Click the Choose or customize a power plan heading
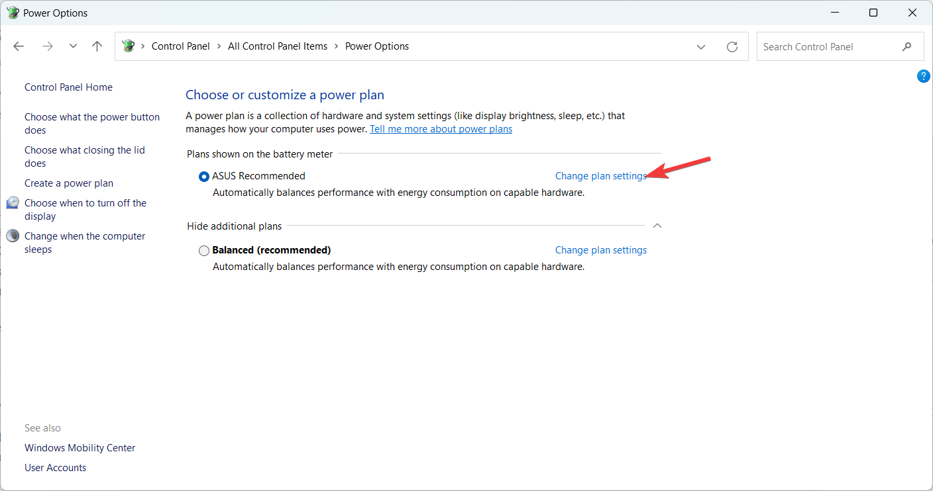The image size is (933, 491). [285, 95]
